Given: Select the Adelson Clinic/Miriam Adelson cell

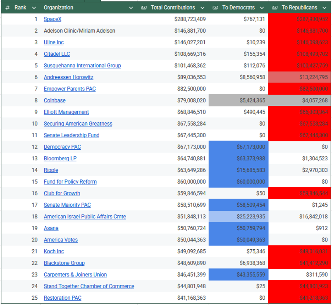Looking at the screenshot, I should (89, 31).
